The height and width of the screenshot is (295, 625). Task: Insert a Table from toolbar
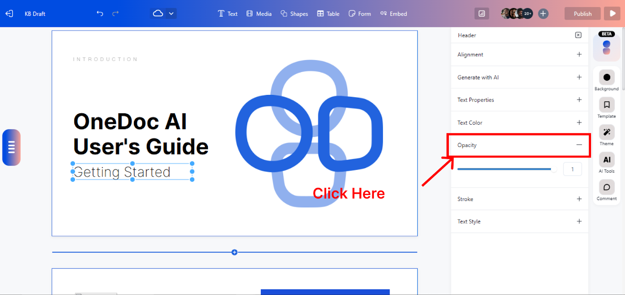328,14
